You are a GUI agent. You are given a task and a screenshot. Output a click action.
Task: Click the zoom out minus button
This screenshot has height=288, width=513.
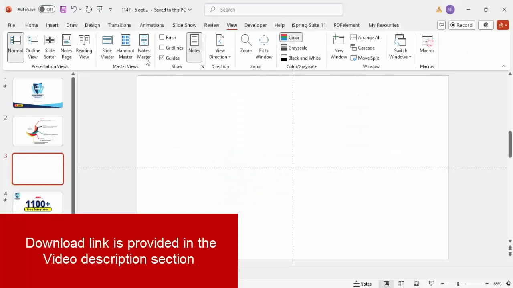pos(442,284)
